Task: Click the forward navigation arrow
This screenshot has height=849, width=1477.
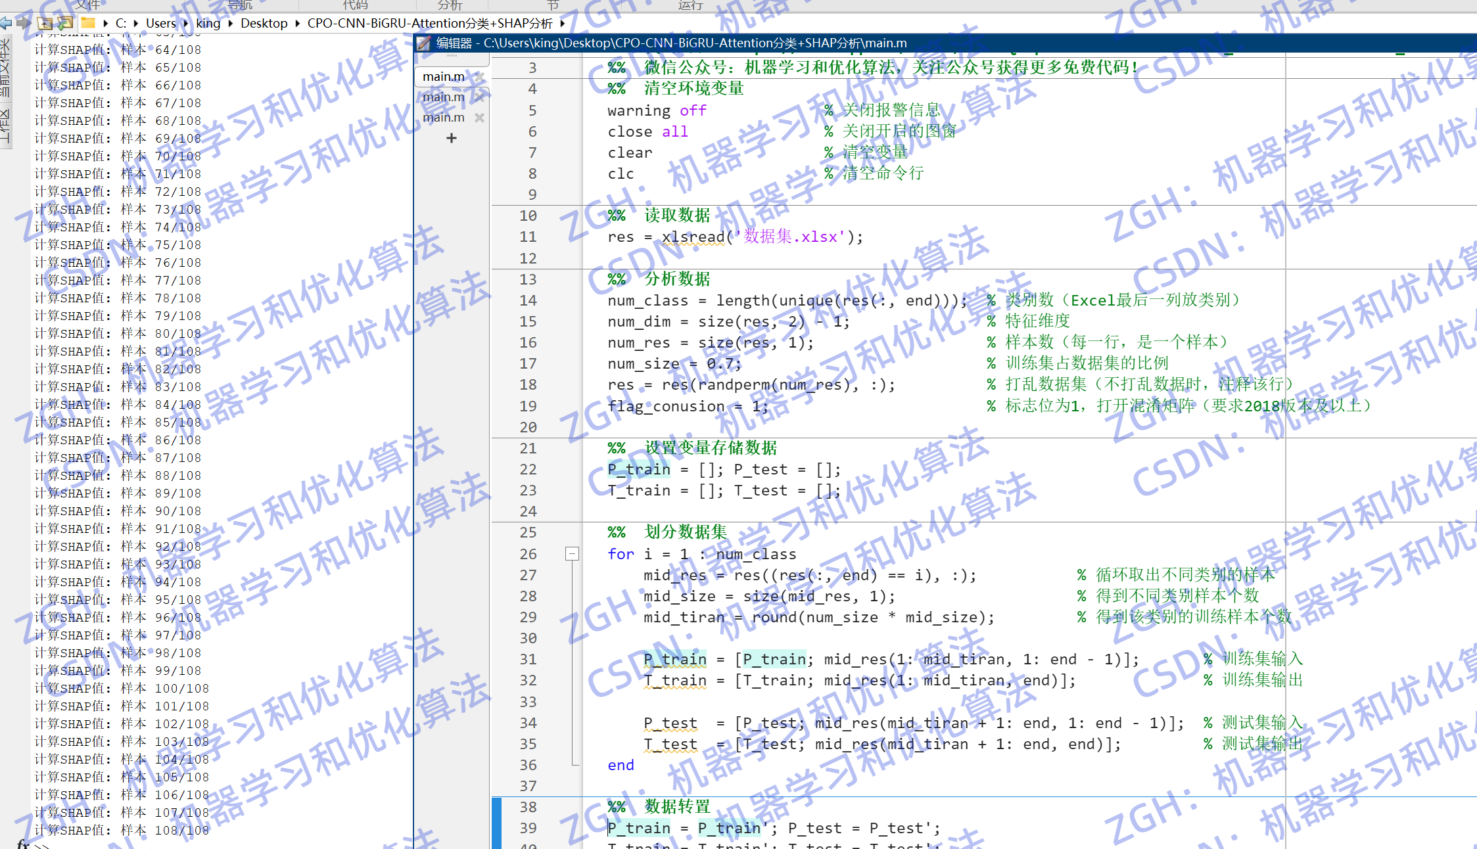Action: (x=24, y=23)
